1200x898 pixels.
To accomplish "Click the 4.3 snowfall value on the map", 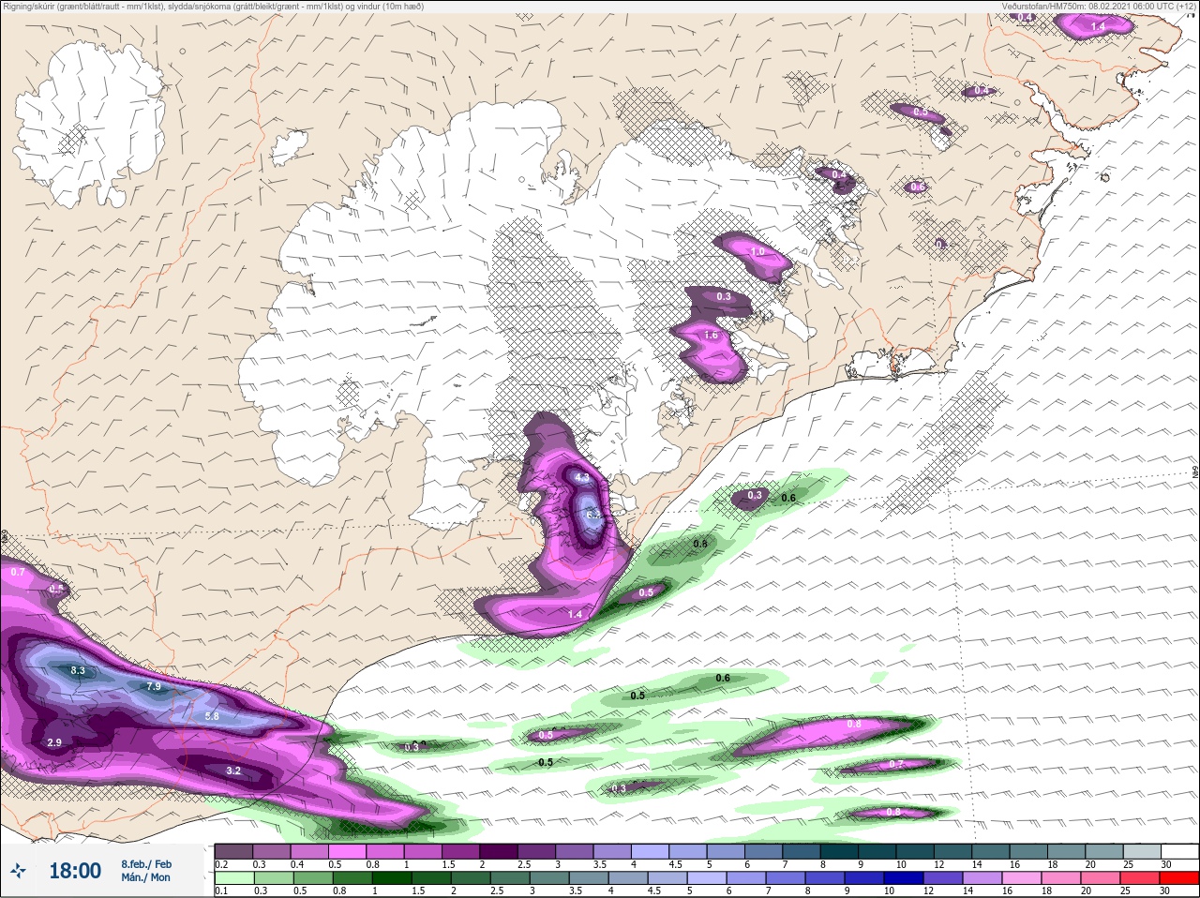I will pyautogui.click(x=582, y=478).
